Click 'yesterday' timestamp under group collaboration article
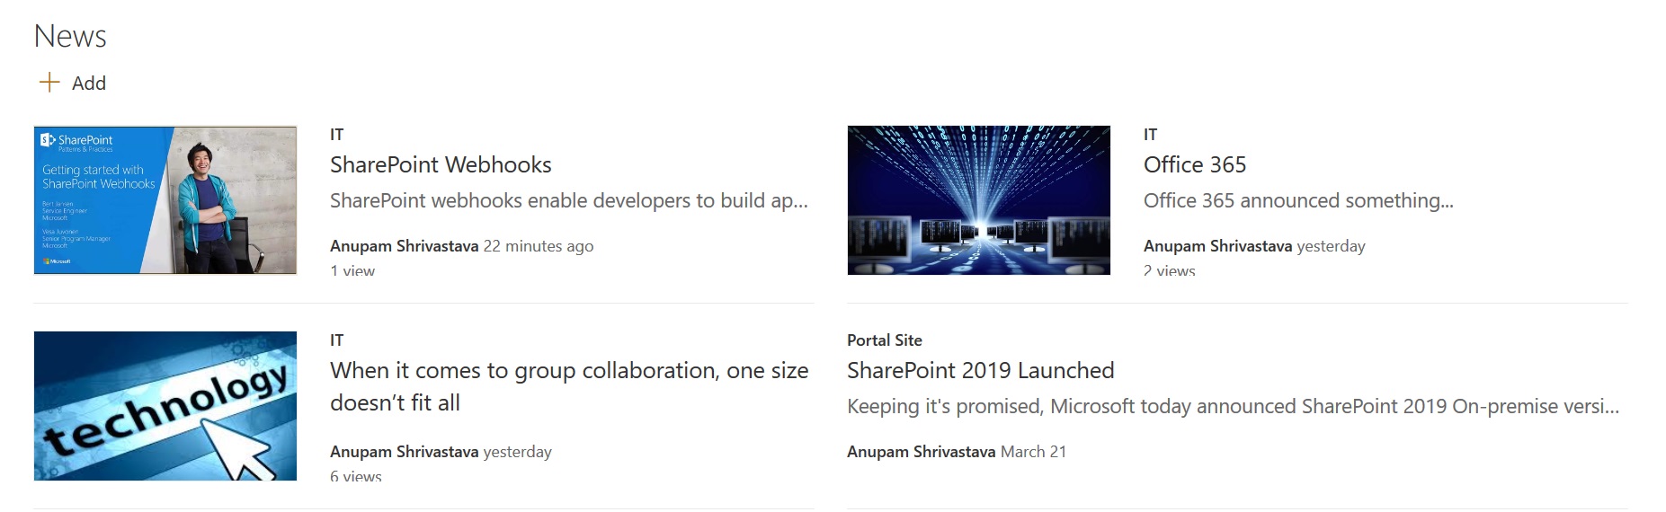Viewport: 1666px width, 512px height. tap(517, 451)
